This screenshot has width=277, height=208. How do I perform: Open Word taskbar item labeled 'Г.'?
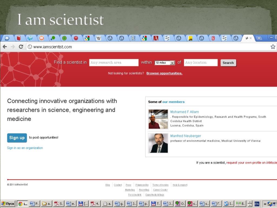pyautogui.click(x=216, y=204)
